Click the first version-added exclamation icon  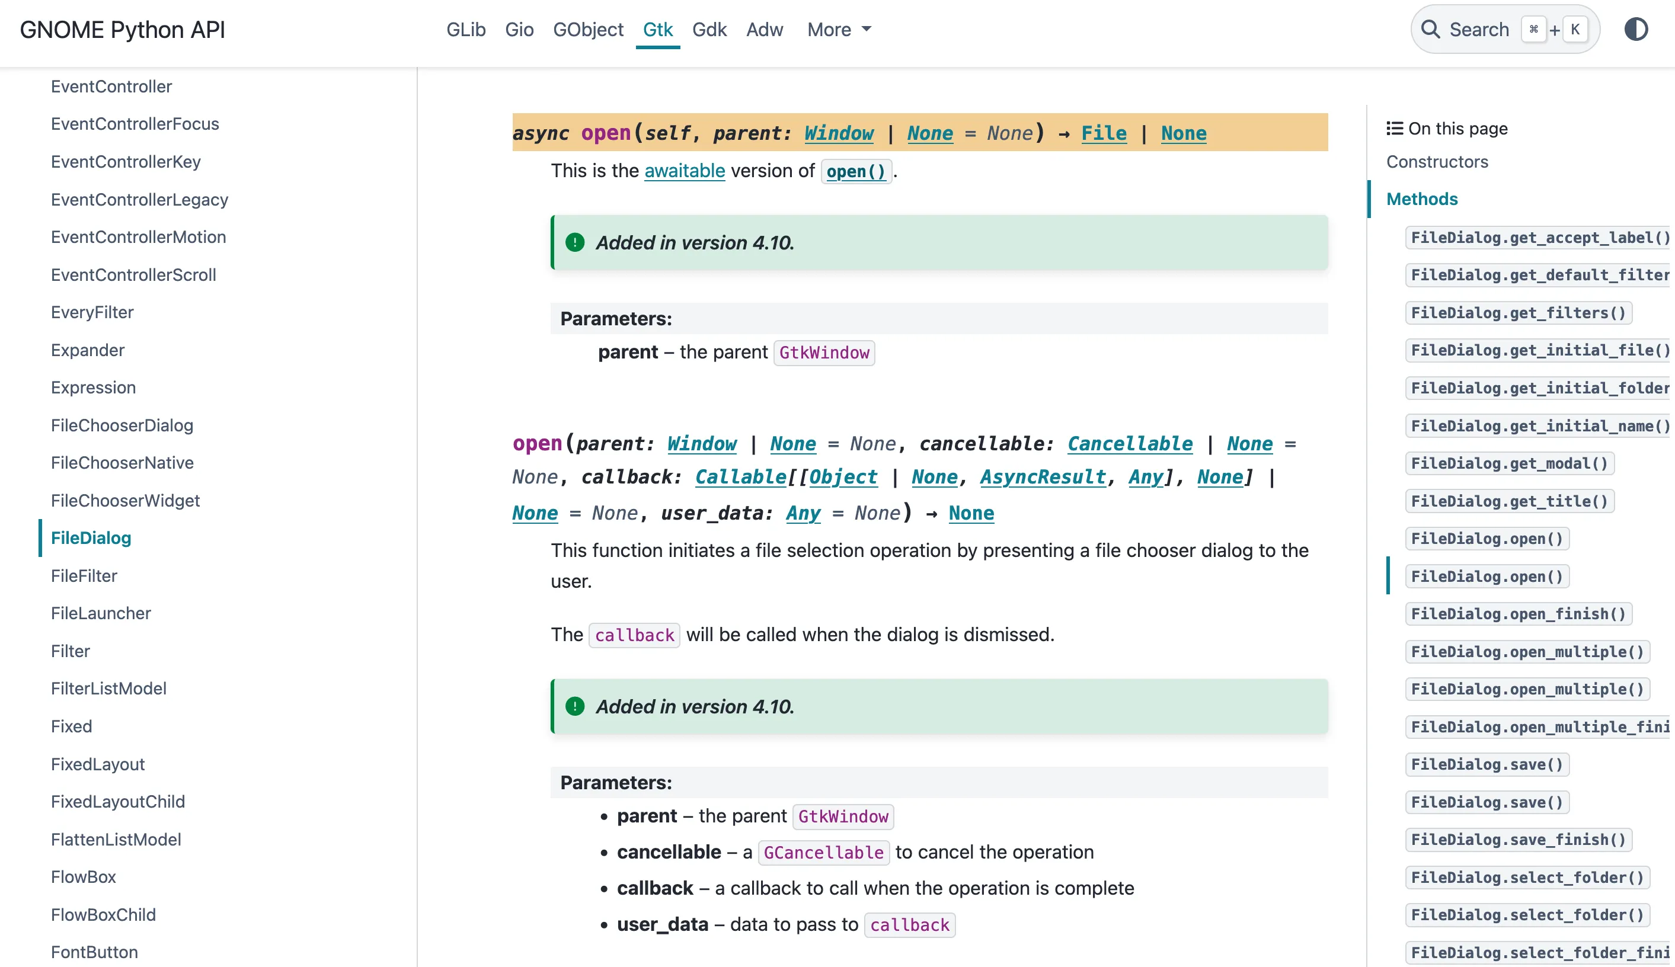(x=574, y=242)
